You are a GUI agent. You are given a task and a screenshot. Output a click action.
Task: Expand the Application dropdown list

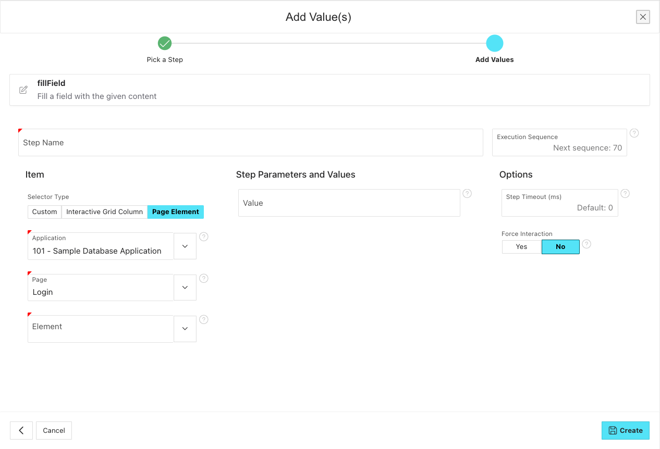click(x=185, y=246)
